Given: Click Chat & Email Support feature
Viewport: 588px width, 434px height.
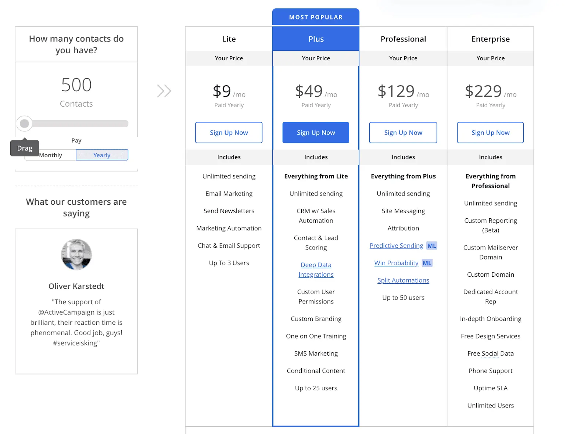Looking at the screenshot, I should click(x=229, y=245).
